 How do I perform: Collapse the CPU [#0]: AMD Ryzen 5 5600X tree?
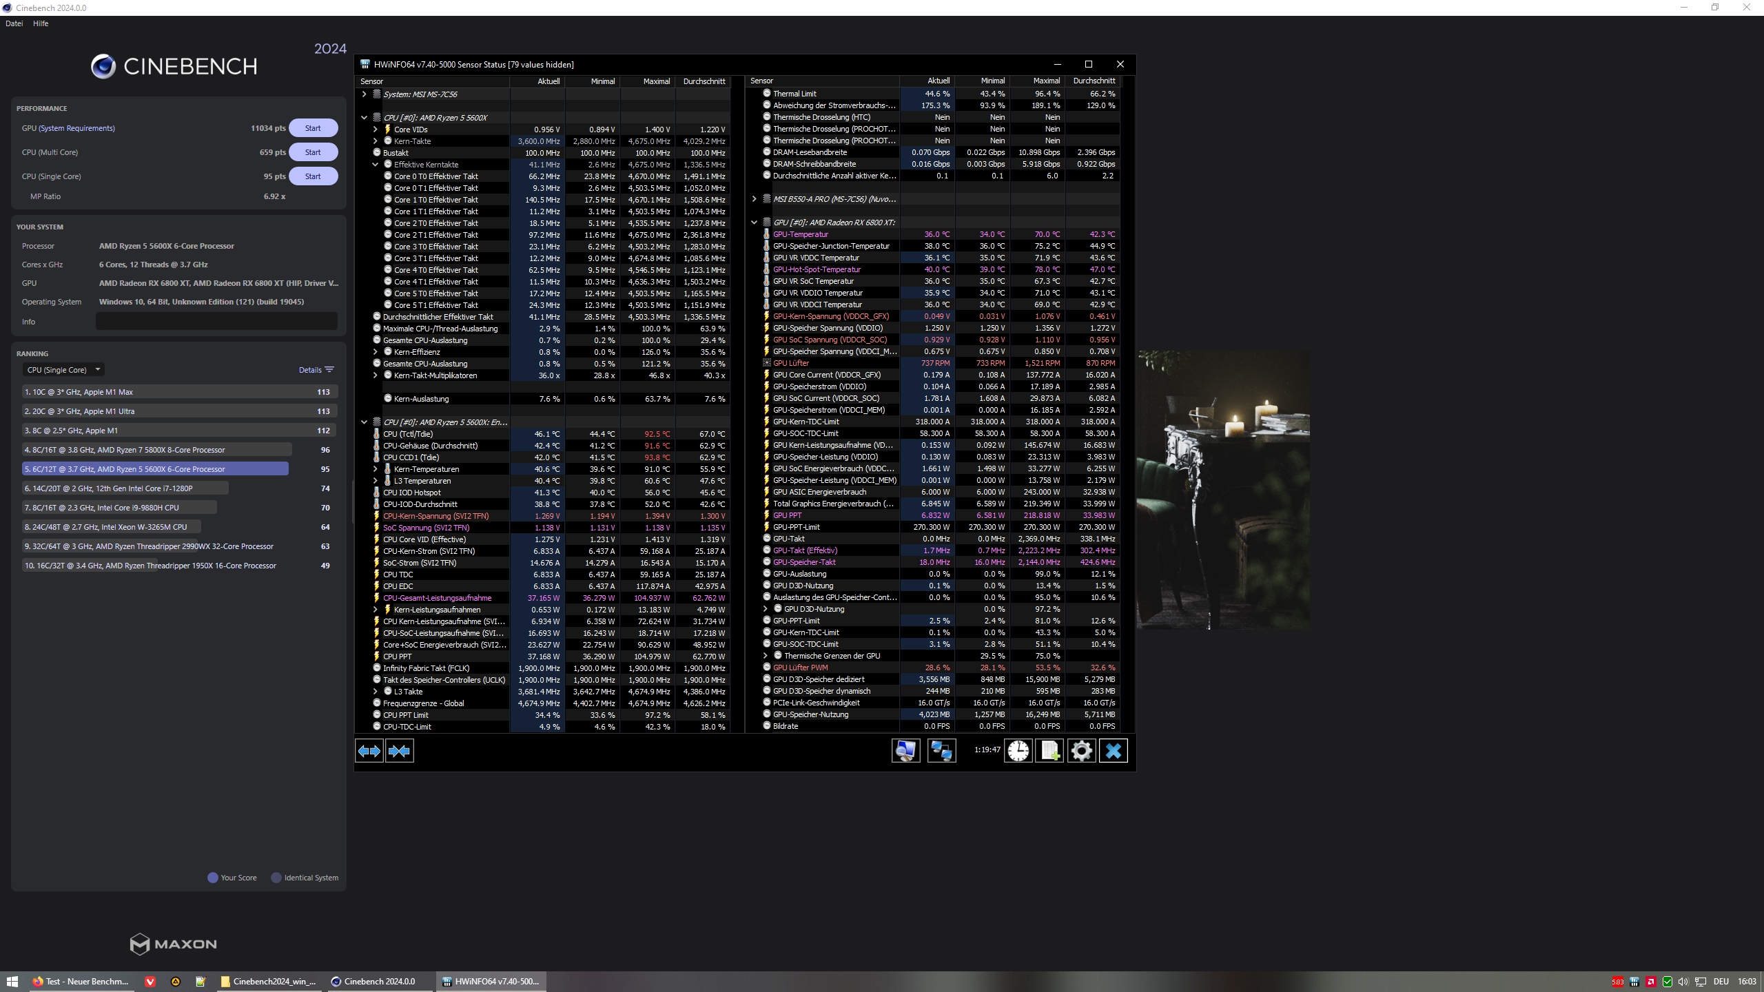(x=365, y=118)
